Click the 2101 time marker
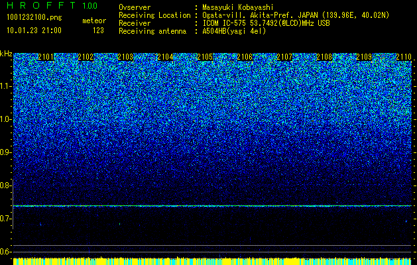Image resolution: width=417 pixels, height=265 pixels. coord(46,57)
